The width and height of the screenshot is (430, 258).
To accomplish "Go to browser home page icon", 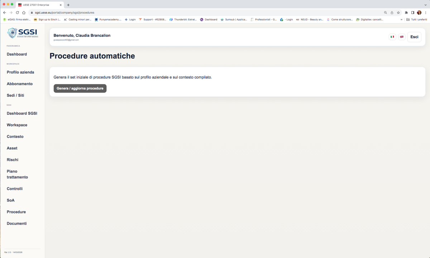I will pos(24,13).
